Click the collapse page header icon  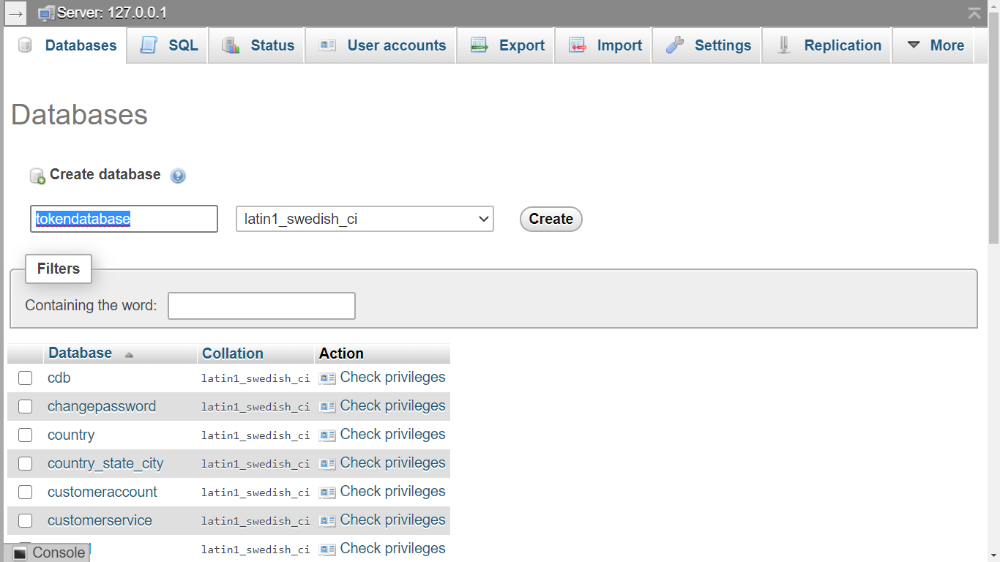[x=974, y=13]
